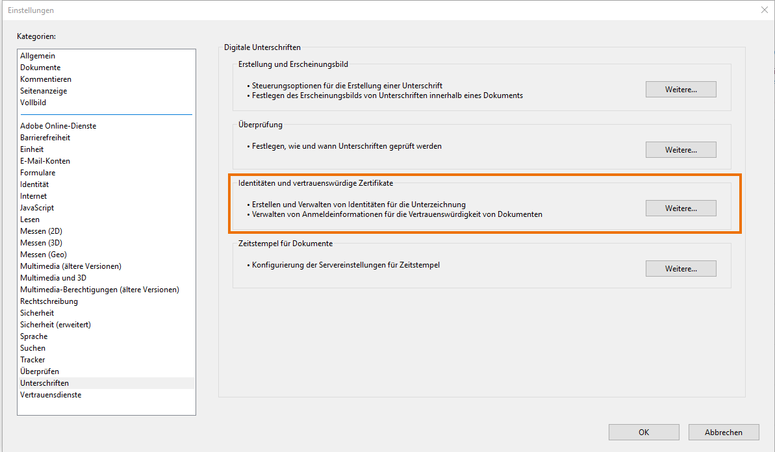Click Weitere button for Erstellung und Erscheinungsbild

pos(680,90)
